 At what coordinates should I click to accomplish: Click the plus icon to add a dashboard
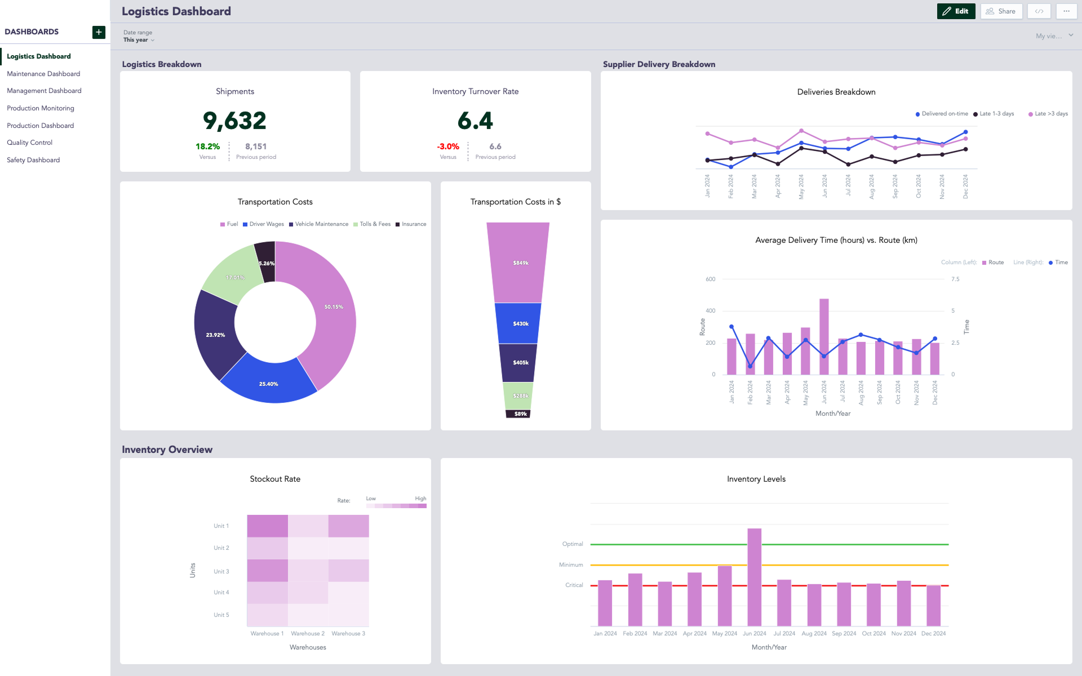(x=99, y=32)
